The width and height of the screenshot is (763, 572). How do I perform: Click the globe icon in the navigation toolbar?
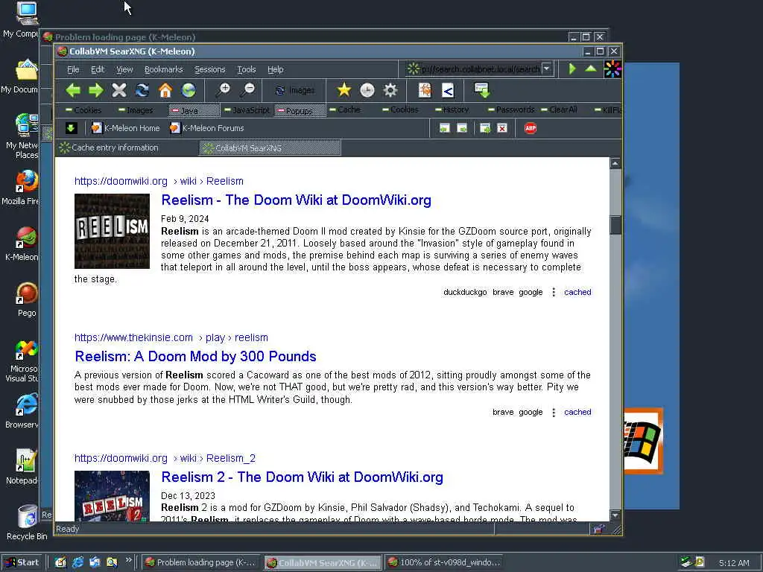pos(189,90)
